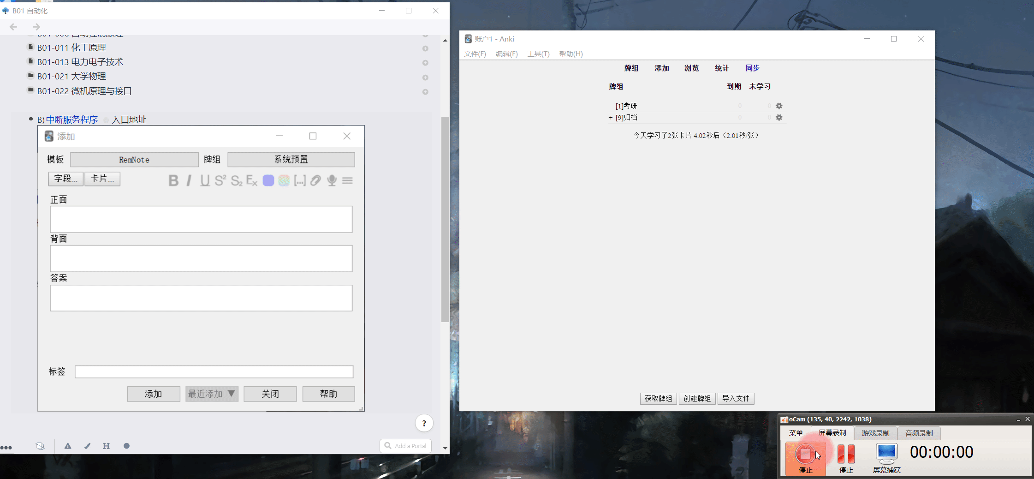Open the 最近添加 history dropdown
Screen dimensions: 1034x479
pyautogui.click(x=212, y=394)
